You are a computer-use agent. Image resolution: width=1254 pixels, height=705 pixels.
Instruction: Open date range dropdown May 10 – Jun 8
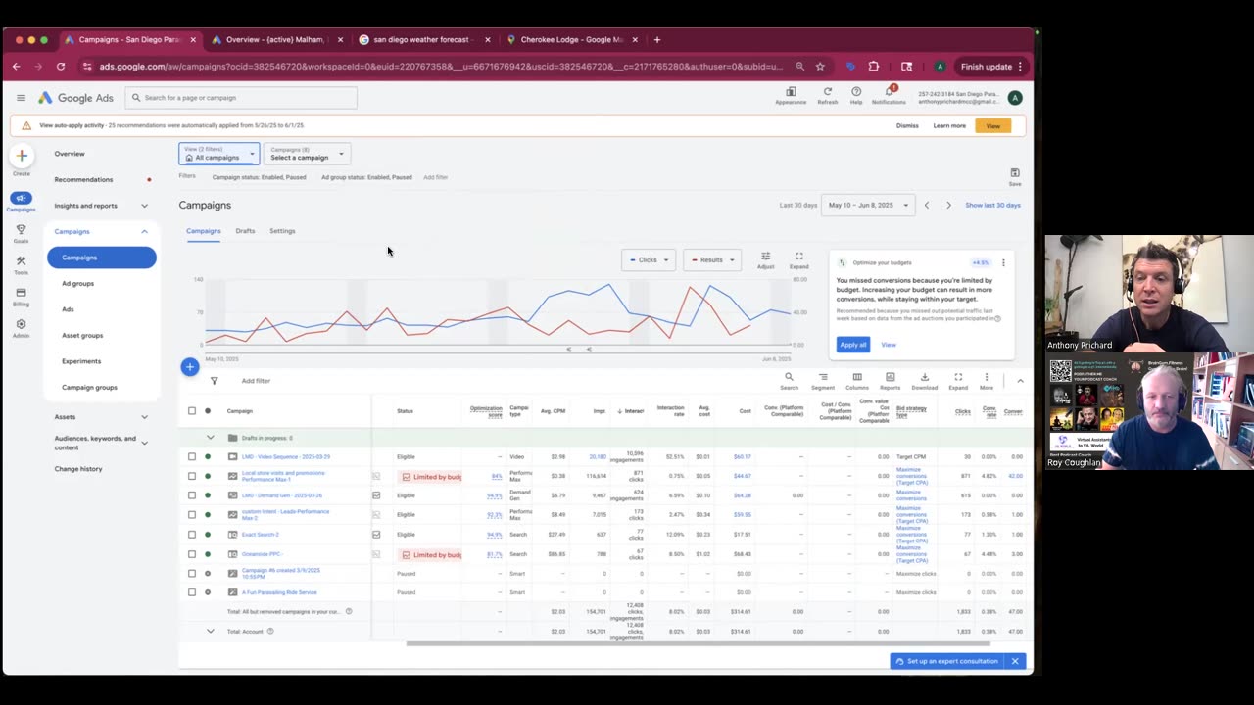(867, 205)
